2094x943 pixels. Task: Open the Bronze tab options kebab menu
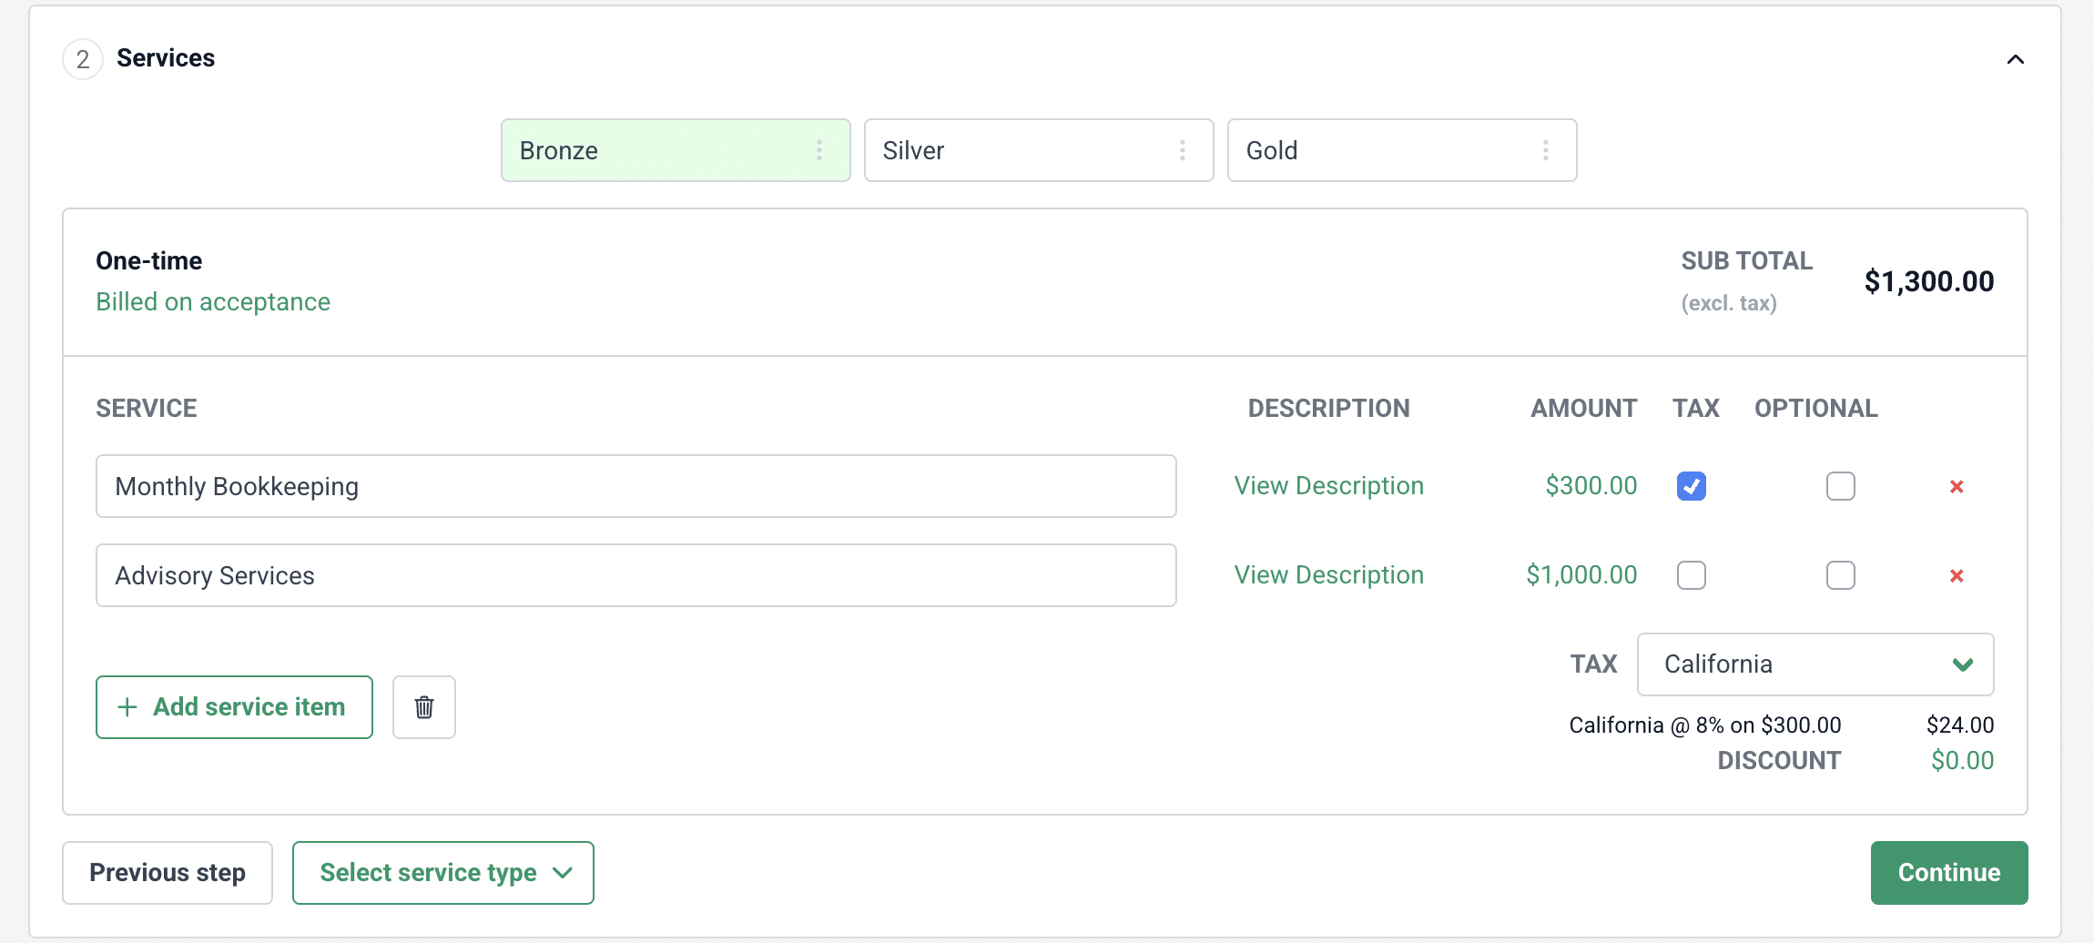819,150
